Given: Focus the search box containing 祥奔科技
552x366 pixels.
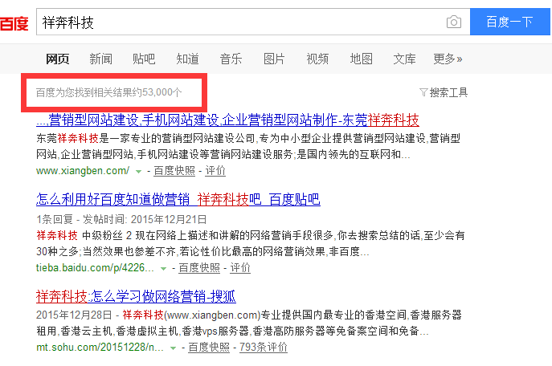Looking at the screenshot, I should pyautogui.click(x=253, y=22).
